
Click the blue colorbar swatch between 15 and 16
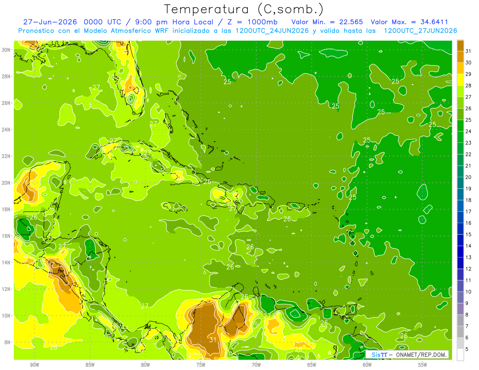pyautogui.click(x=460, y=229)
